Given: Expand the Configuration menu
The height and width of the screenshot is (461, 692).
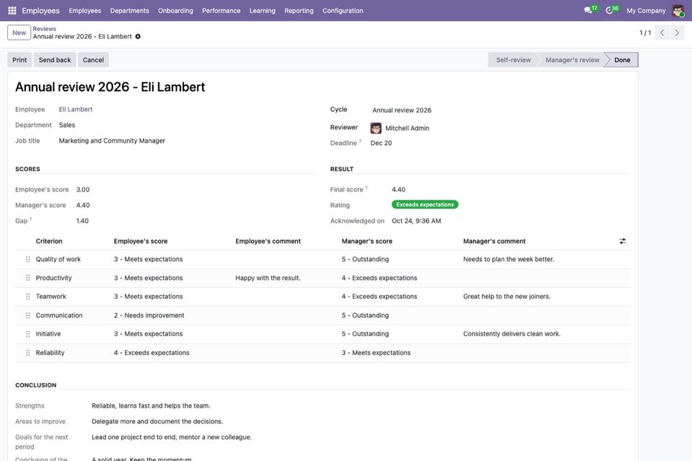Looking at the screenshot, I should coord(343,11).
